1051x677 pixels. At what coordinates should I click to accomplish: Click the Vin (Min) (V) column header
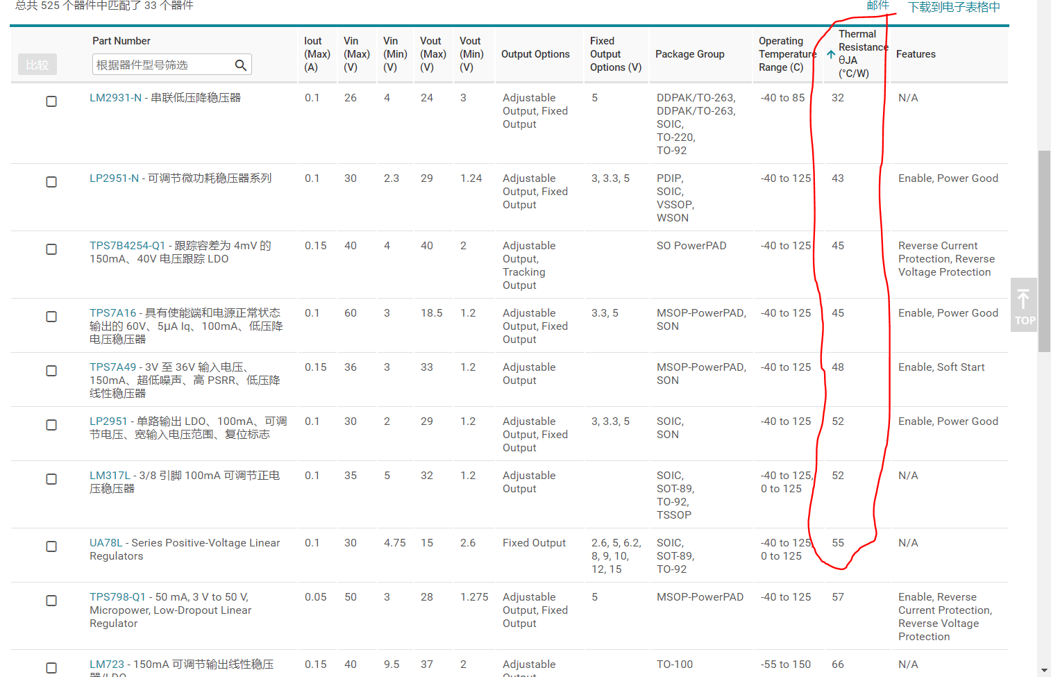[x=395, y=54]
